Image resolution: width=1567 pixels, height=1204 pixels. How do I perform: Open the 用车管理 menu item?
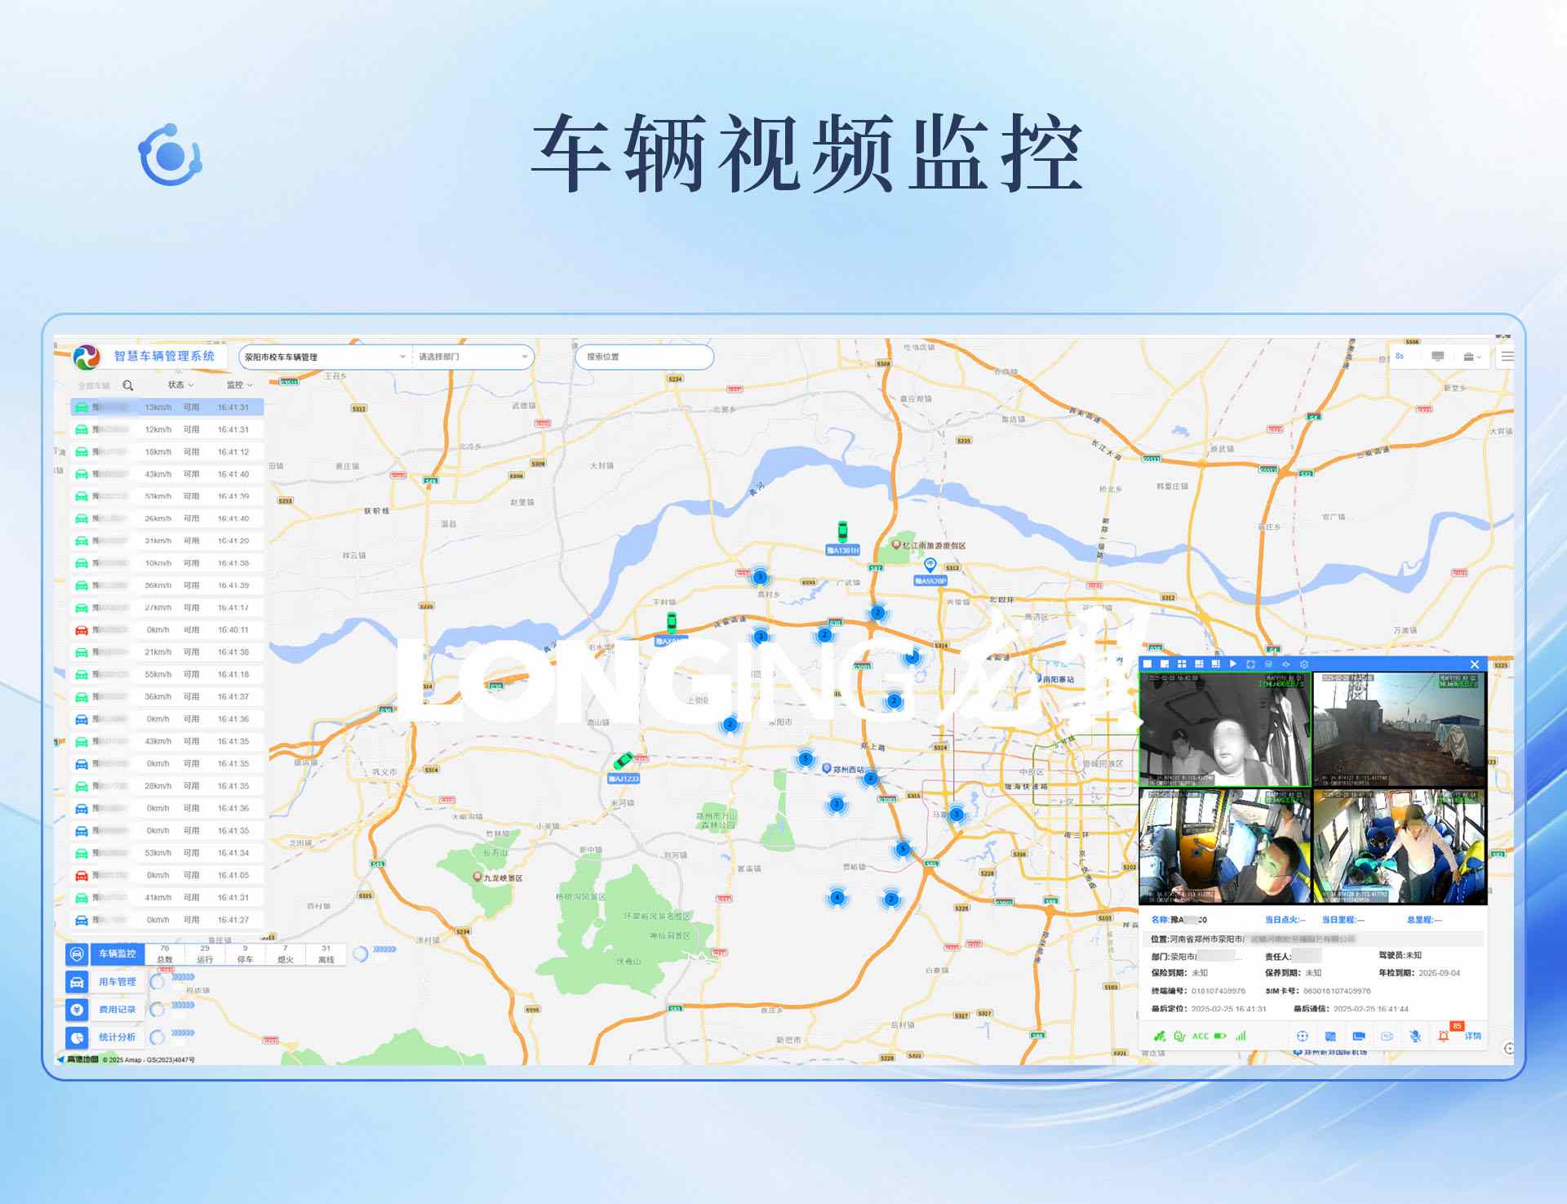pos(117,982)
